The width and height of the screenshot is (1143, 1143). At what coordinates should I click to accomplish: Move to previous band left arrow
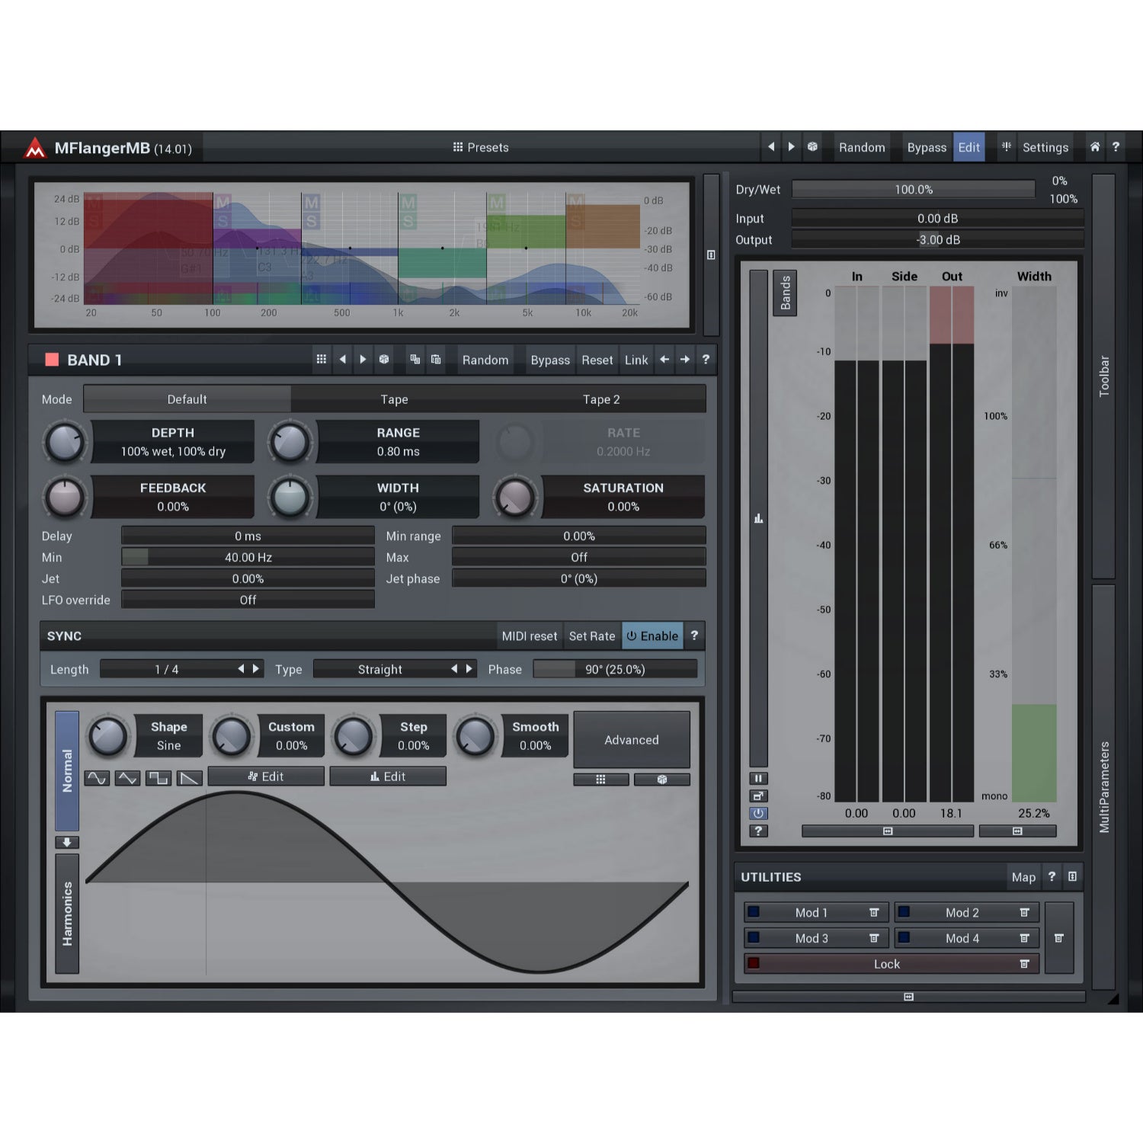[664, 360]
